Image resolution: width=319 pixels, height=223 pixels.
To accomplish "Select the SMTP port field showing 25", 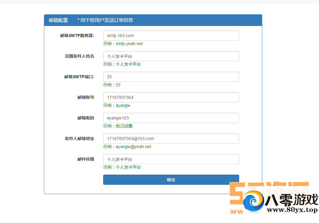I will [x=171, y=77].
